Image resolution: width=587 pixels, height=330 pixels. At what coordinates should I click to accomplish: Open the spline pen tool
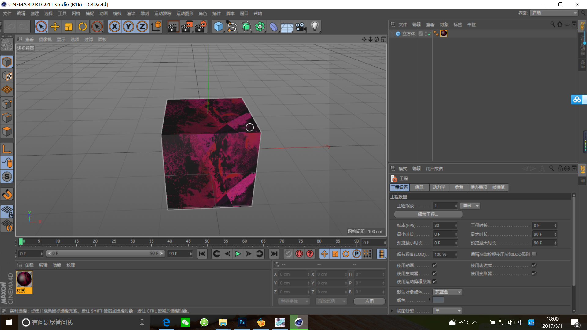point(232,27)
